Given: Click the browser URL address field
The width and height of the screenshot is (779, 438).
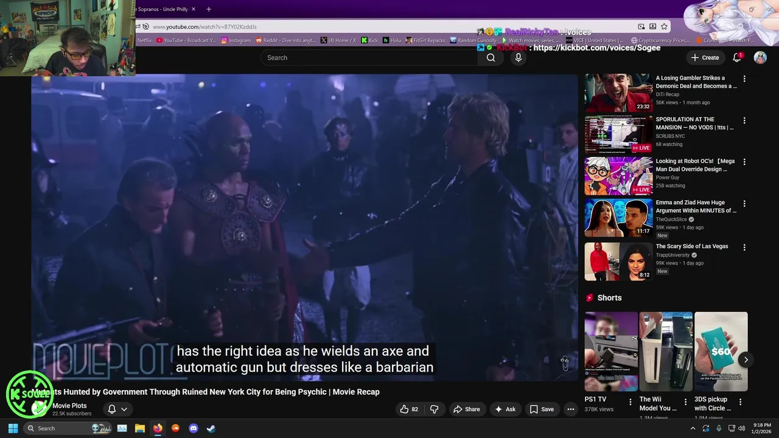Looking at the screenshot, I should 389,27.
